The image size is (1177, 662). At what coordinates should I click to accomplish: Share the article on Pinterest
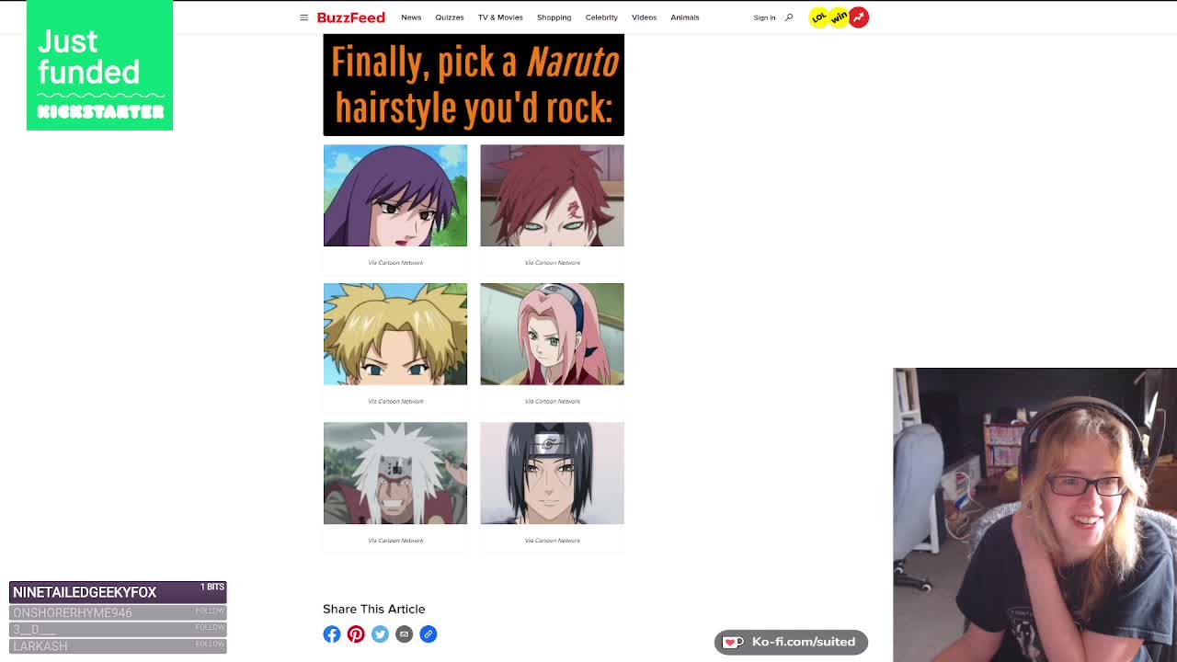coord(356,634)
